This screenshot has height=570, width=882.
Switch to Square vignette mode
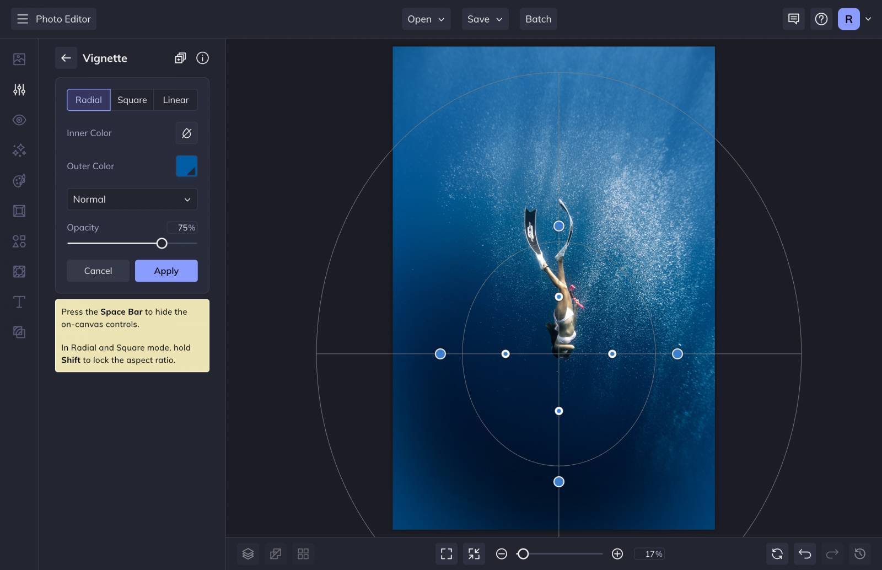(132, 100)
